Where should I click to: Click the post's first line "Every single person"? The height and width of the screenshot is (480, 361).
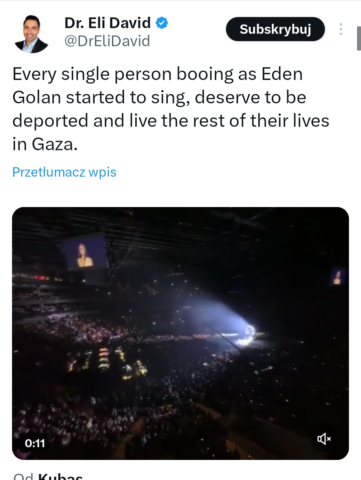[93, 74]
